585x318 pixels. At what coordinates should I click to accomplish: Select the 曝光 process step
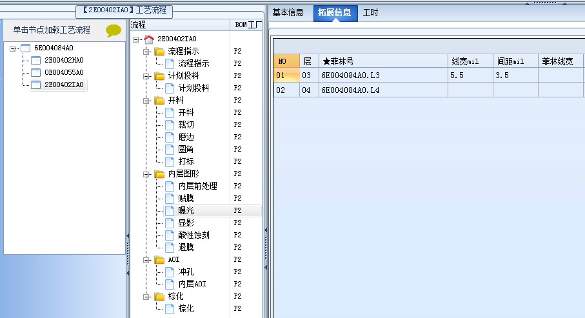[186, 210]
